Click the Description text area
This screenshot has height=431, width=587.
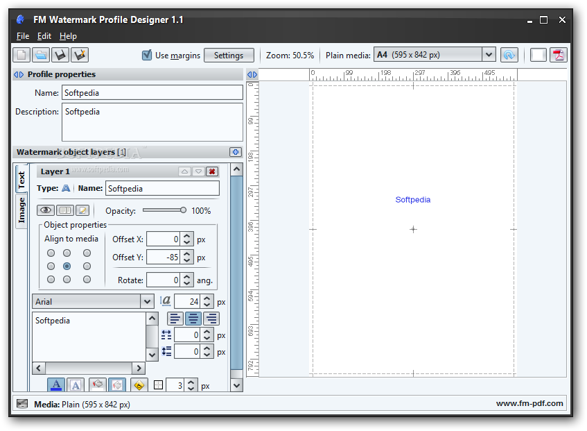pos(152,122)
